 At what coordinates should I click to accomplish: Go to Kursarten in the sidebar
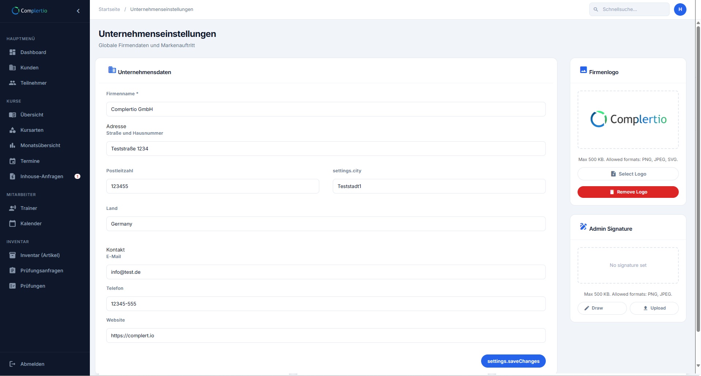click(45, 130)
